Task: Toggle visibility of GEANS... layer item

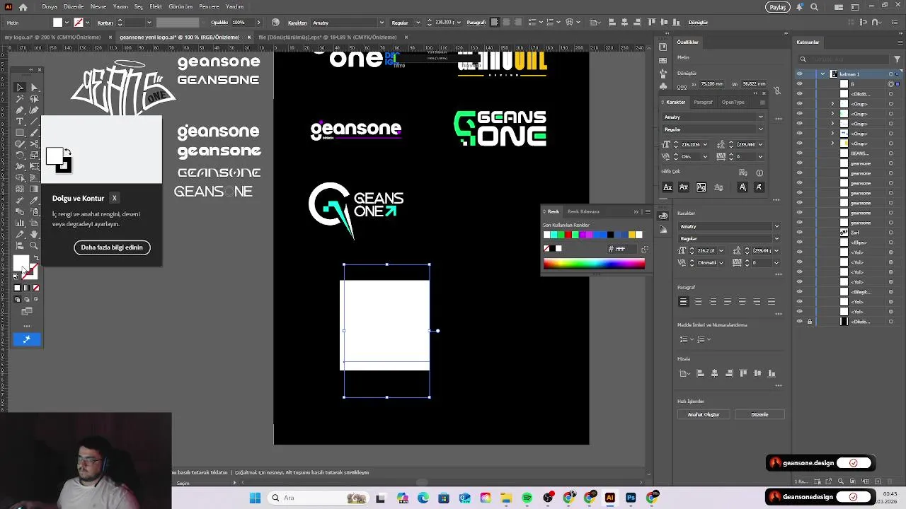Action: pyautogui.click(x=800, y=153)
